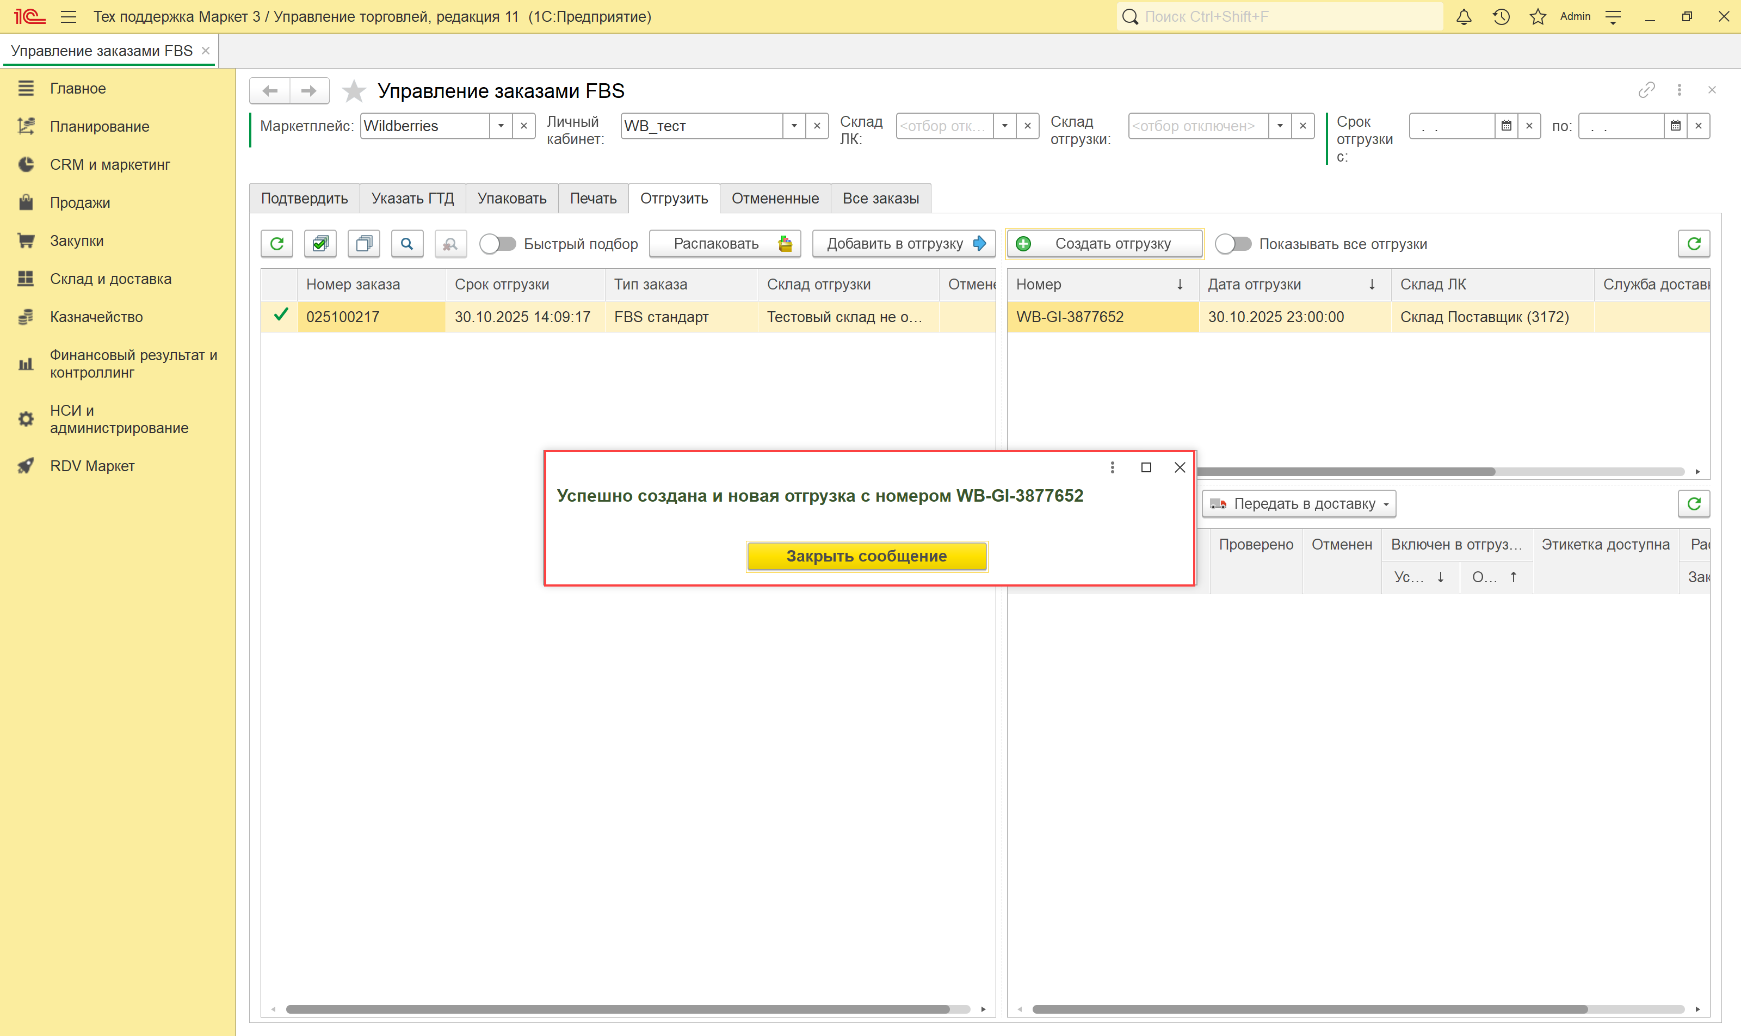Screen dimensions: 1741x1036
Task: Click the get link chain icon
Action: [x=1646, y=90]
